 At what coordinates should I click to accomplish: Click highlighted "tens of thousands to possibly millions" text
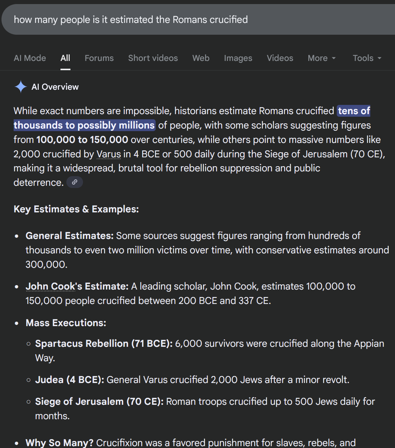pyautogui.click(x=84, y=125)
